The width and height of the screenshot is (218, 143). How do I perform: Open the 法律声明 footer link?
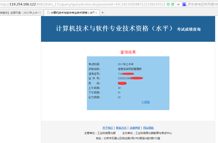(135, 128)
